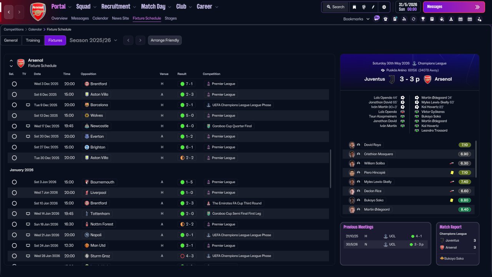The height and width of the screenshot is (277, 492).
Task: Expand the Recruitment menu chevron
Action: 134,7
